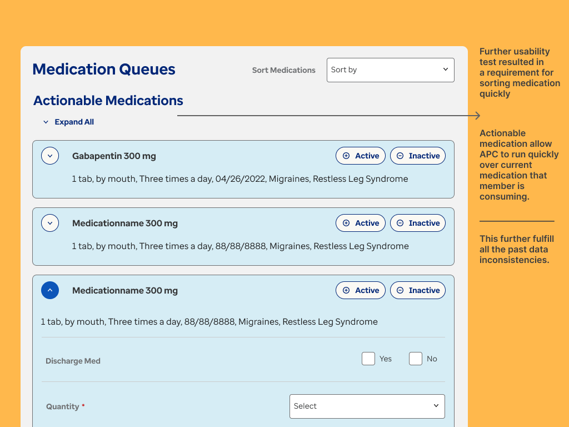Set second medication to Active

point(360,223)
